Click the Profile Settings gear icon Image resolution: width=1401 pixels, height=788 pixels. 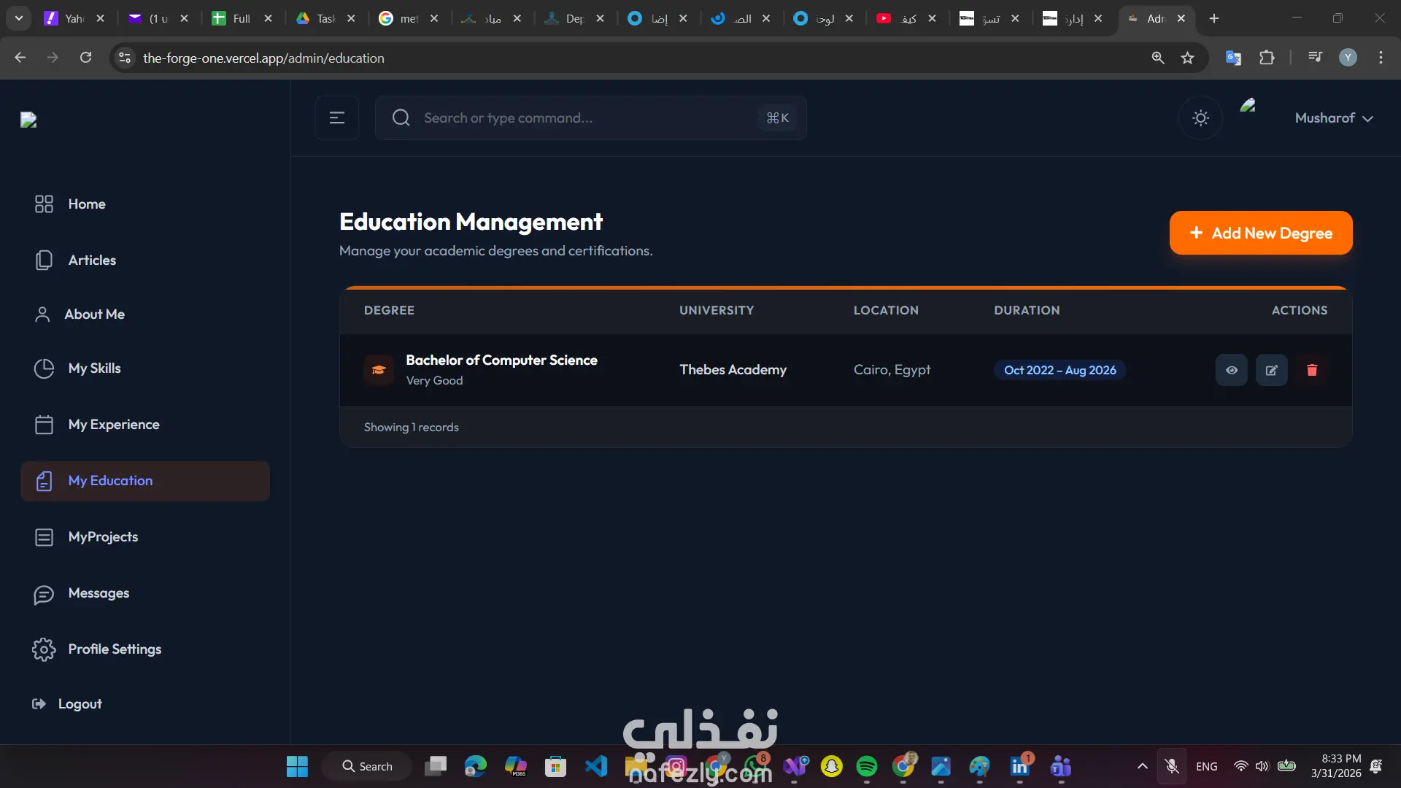(x=44, y=649)
